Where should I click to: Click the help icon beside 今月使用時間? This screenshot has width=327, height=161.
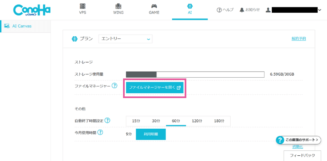100,132
